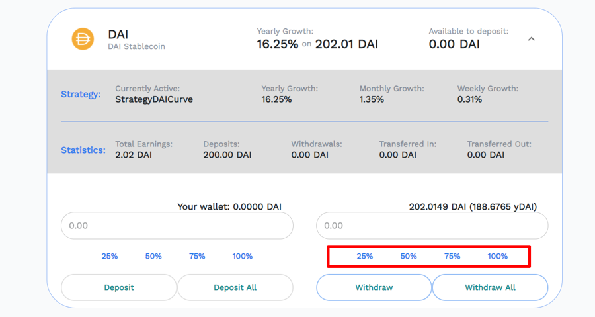Choose 75% for the withdraw amount
Image resolution: width=595 pixels, height=317 pixels.
(x=452, y=256)
